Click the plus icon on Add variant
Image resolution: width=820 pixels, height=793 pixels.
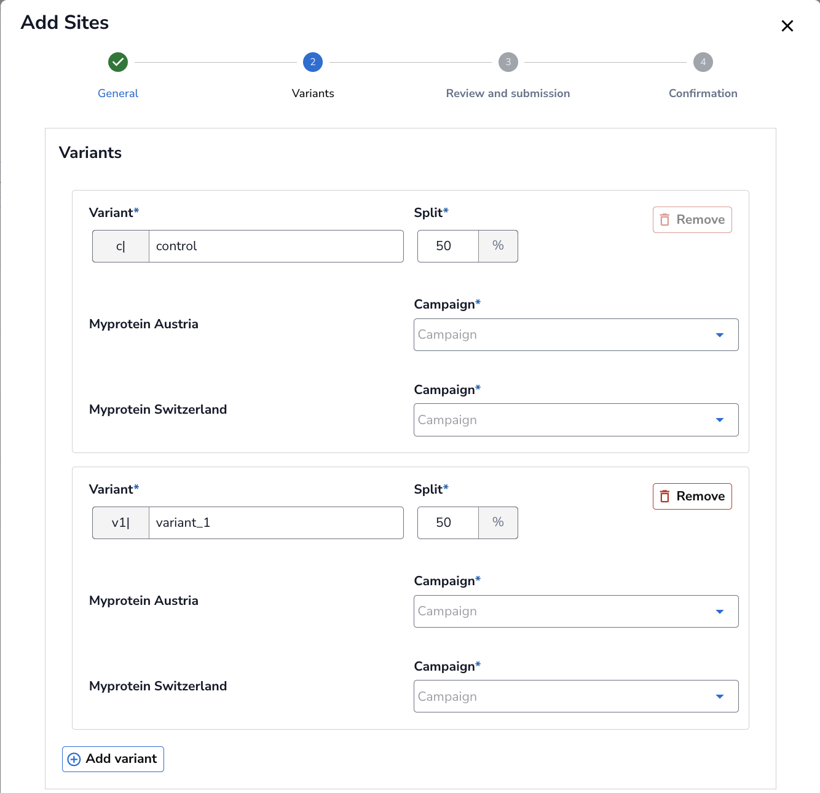tap(74, 759)
